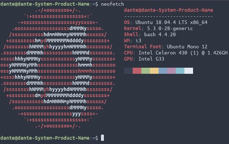Click the bottom prompt user@host text
The image size is (229, 144).
click(45, 138)
